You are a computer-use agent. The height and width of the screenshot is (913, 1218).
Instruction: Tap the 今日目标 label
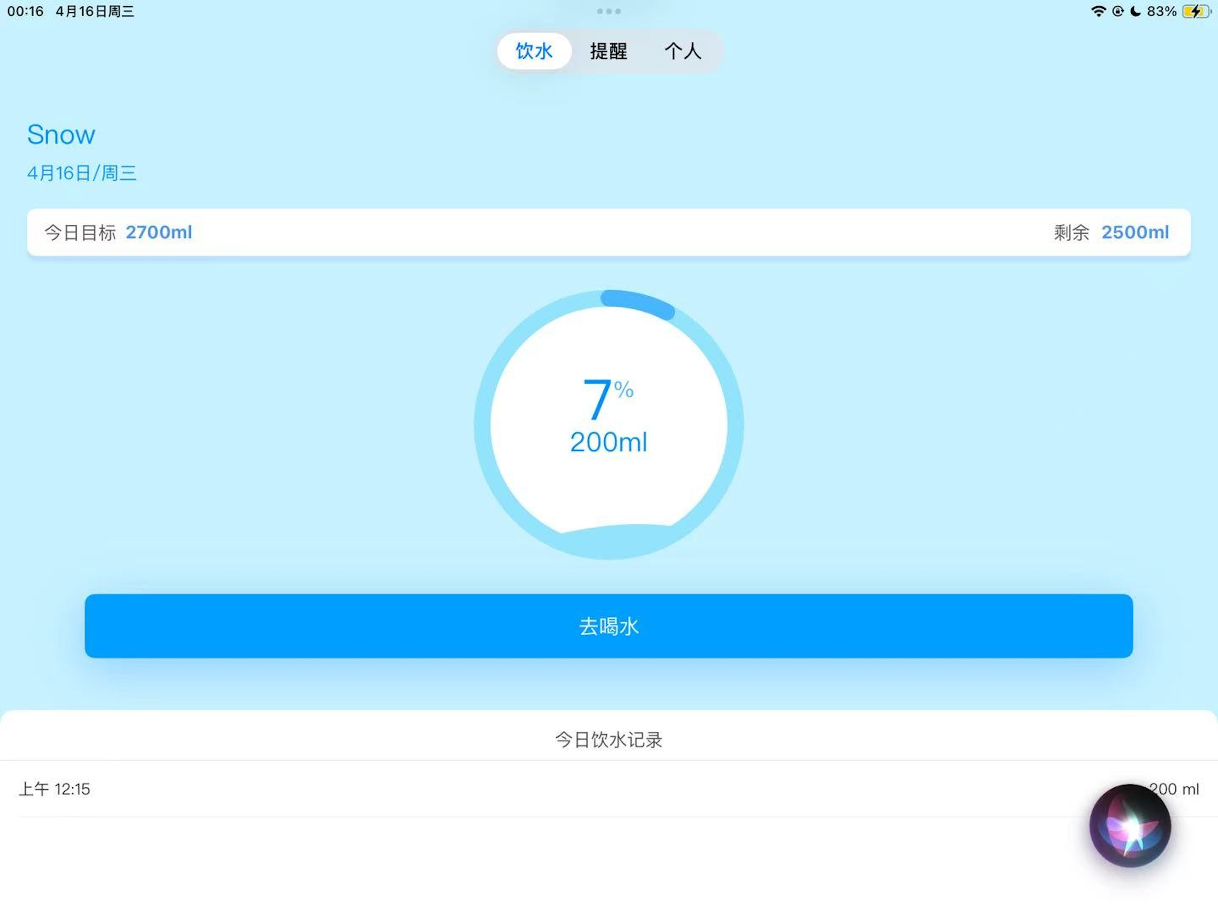click(x=81, y=232)
